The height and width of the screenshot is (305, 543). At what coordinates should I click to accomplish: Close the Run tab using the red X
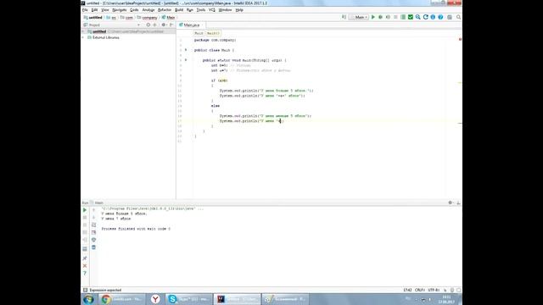[x=85, y=266]
